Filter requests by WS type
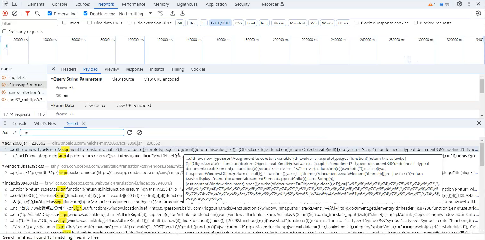The height and width of the screenshot is (240, 485). pyautogui.click(x=314, y=23)
